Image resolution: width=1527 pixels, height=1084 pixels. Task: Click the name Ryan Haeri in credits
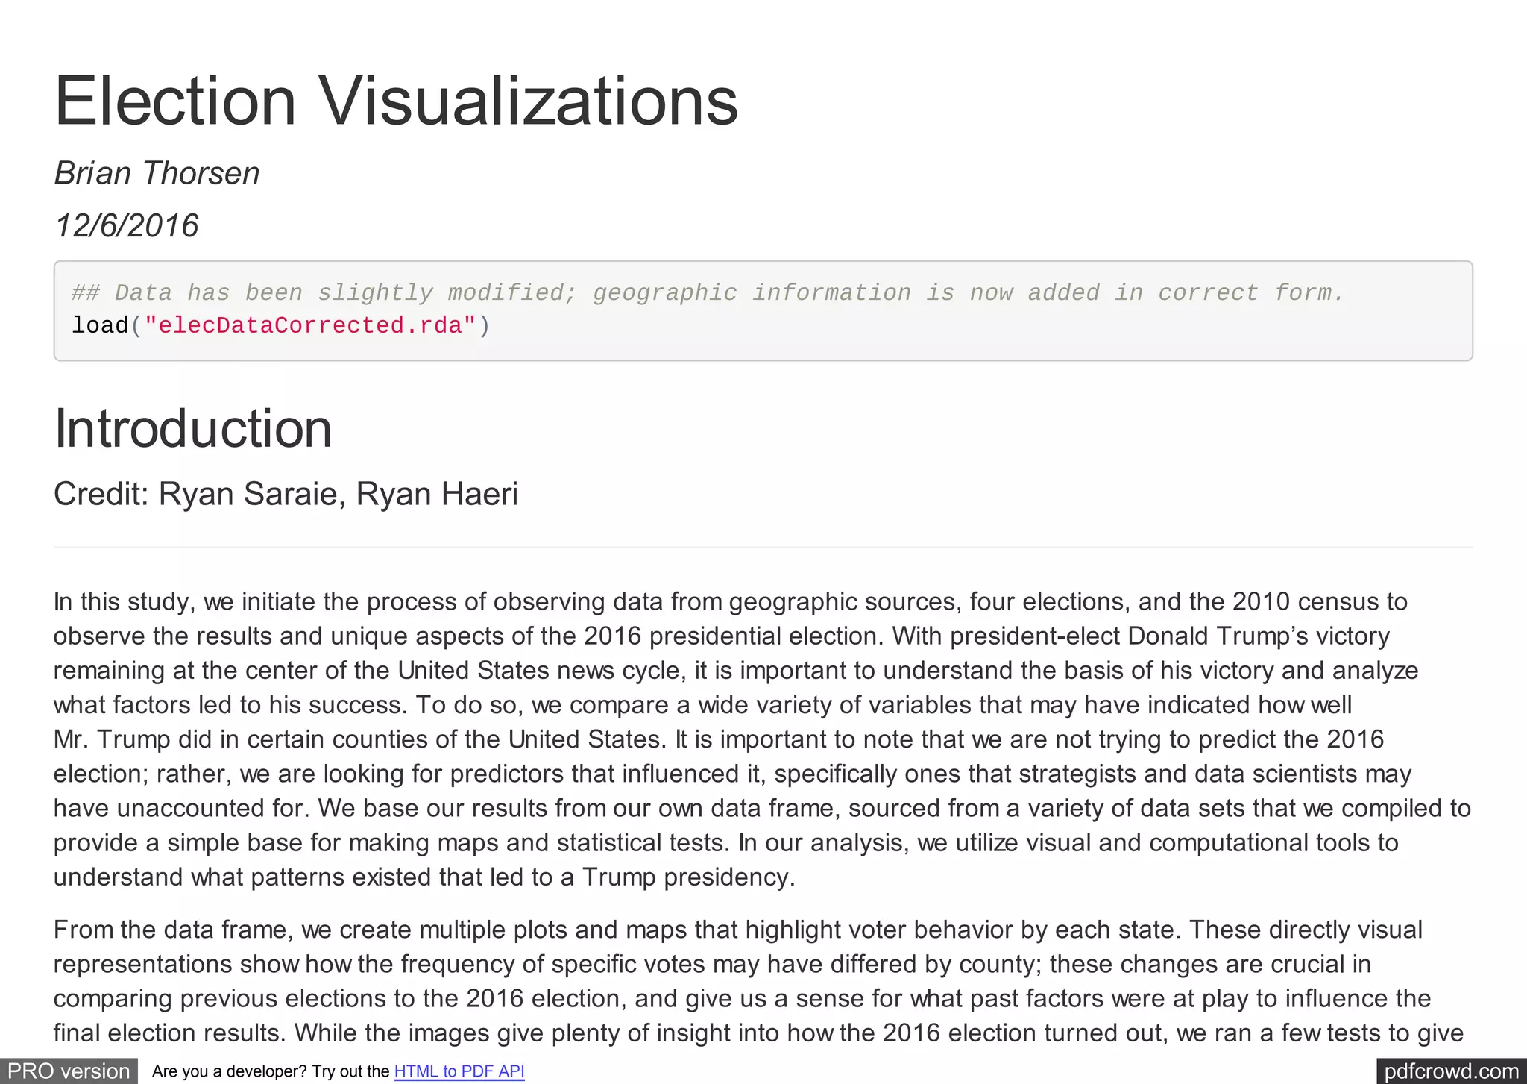[x=436, y=494]
